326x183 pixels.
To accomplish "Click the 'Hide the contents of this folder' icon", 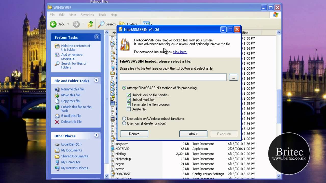I will tap(57, 46).
